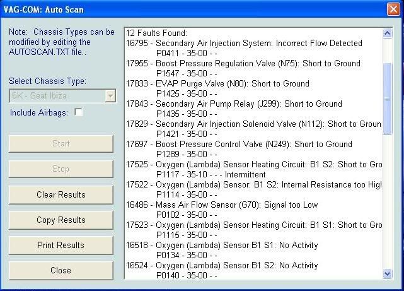
Task: Select fault 17955 Boost Pressure Regulation Valve
Action: (x=243, y=63)
